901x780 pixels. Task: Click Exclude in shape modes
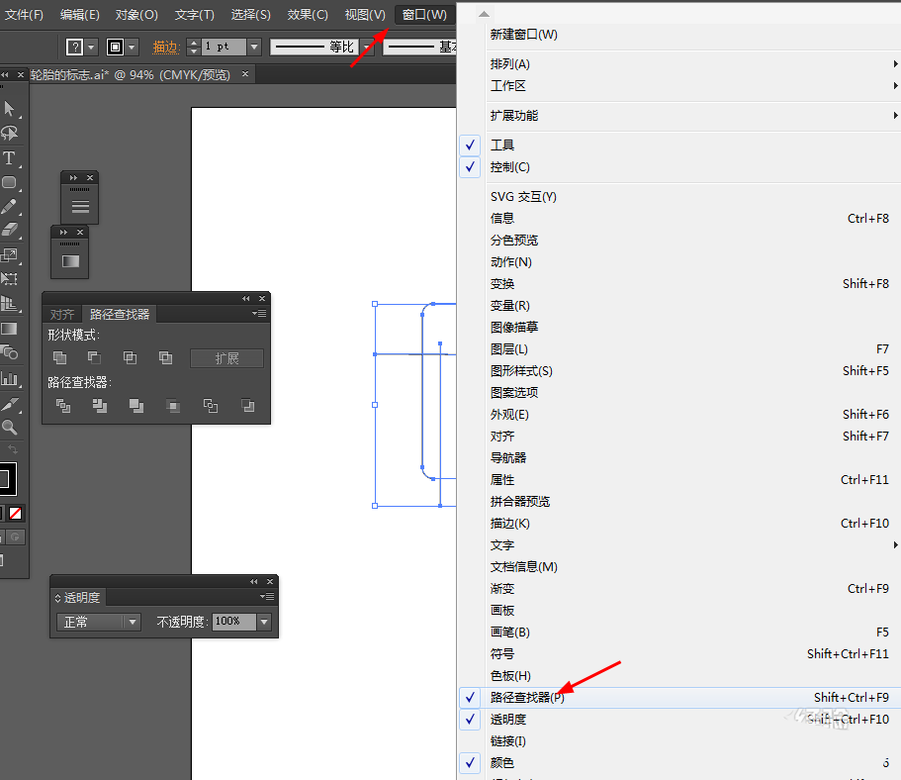click(165, 357)
